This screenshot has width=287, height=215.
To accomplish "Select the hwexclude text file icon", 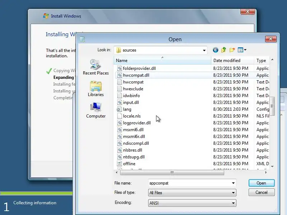I will pos(119,89).
